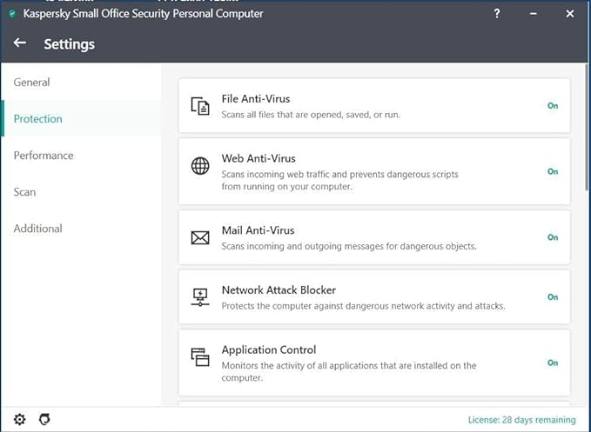Image resolution: width=591 pixels, height=432 pixels.
Task: Click the vertical scrollbar on right edge
Action: [588, 128]
